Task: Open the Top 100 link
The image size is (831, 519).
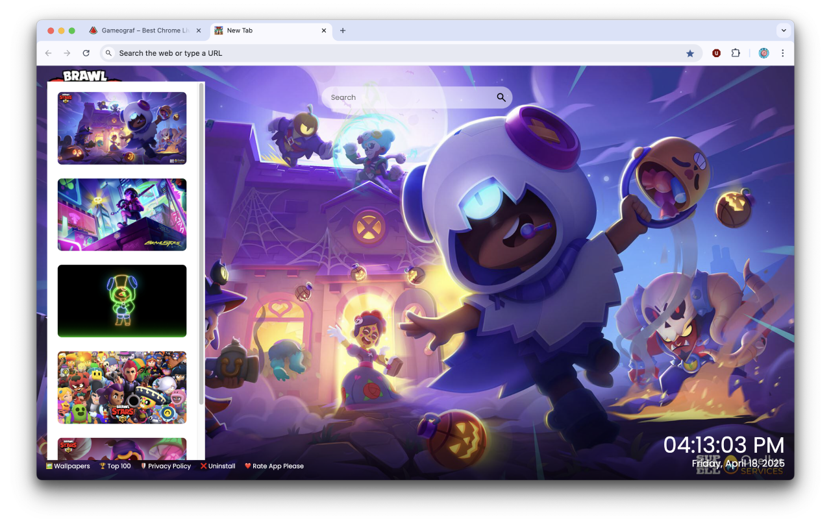Action: [119, 466]
